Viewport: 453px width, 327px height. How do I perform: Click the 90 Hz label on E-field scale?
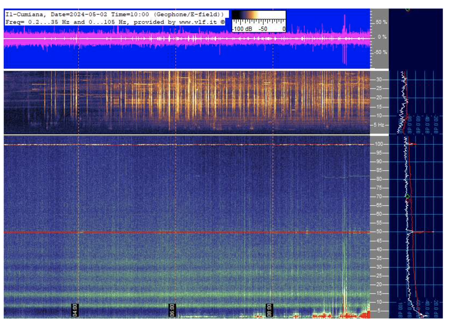379,162
